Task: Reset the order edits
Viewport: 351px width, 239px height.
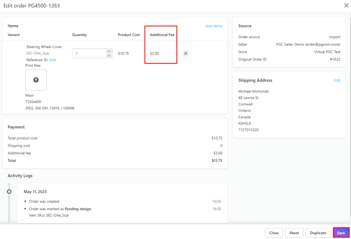Action: [294, 232]
